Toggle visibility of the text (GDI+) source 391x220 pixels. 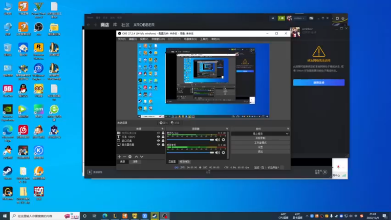[158, 137]
